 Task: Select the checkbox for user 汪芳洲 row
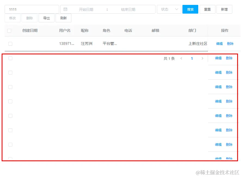point(10,44)
